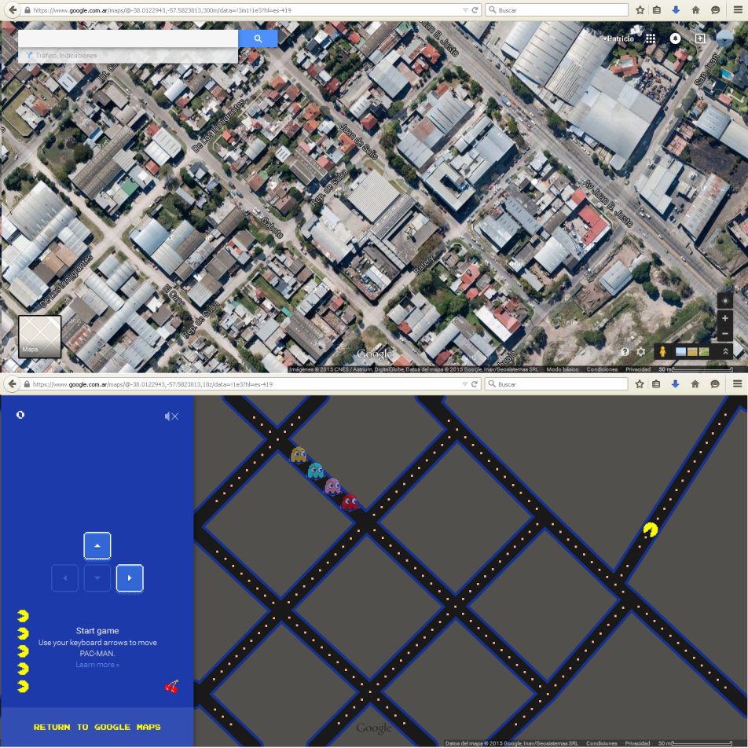This screenshot has height=748, width=748.
Task: Open map settings gear
Action: coord(640,351)
